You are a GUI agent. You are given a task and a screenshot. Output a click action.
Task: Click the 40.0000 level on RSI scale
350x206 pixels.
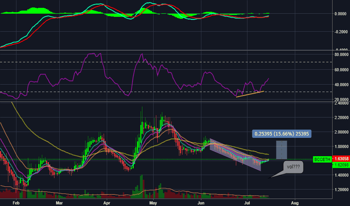click(x=341, y=85)
